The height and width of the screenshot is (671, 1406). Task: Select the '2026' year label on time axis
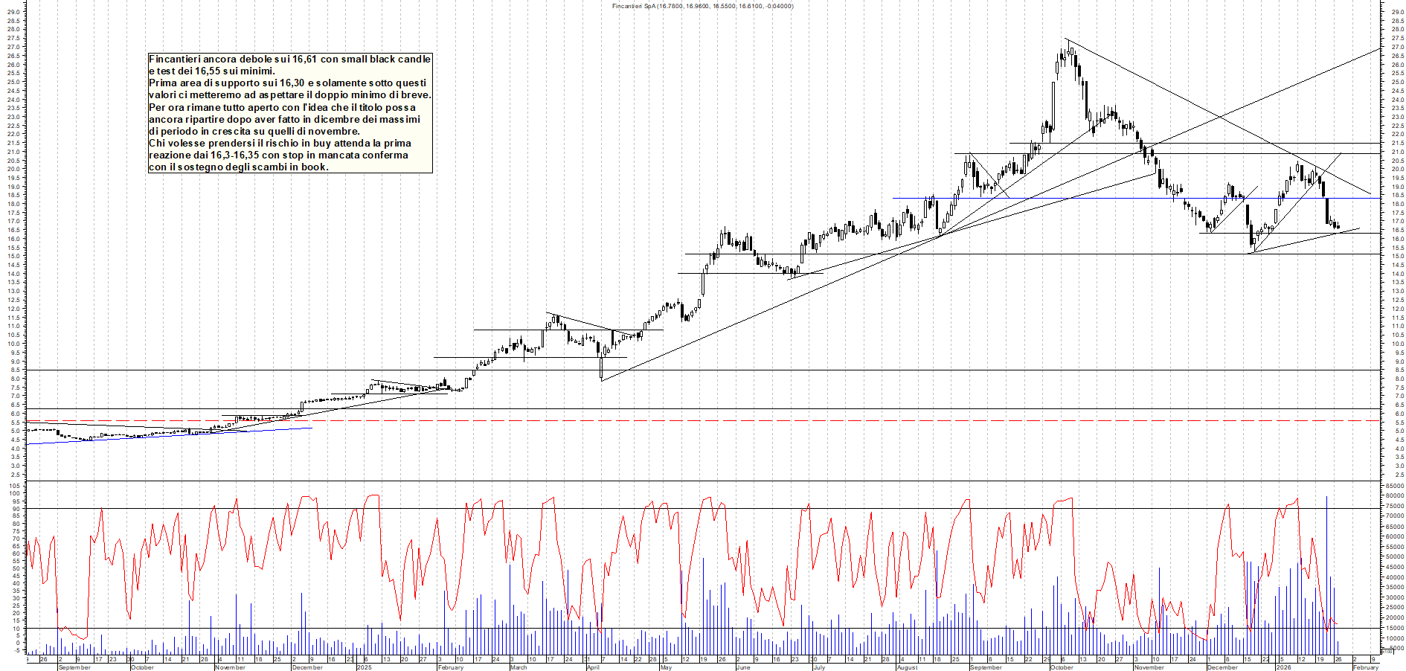(1283, 667)
